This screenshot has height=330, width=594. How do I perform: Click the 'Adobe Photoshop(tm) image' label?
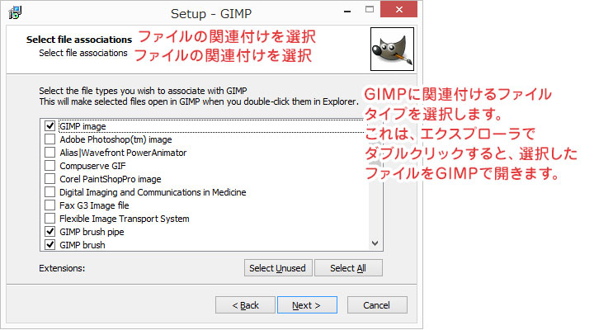click(x=115, y=139)
